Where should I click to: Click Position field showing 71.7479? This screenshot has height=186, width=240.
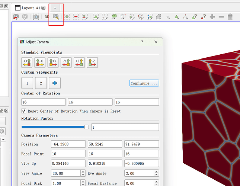click(x=142, y=144)
